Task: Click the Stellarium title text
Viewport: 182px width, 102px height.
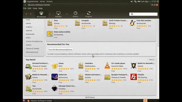Action: coord(63,75)
